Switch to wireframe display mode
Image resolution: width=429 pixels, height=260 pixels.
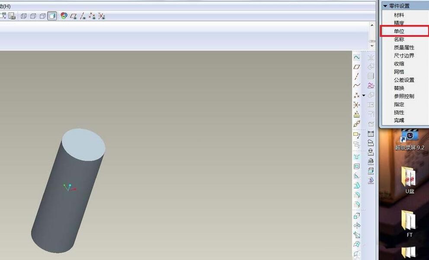pyautogui.click(x=24, y=16)
